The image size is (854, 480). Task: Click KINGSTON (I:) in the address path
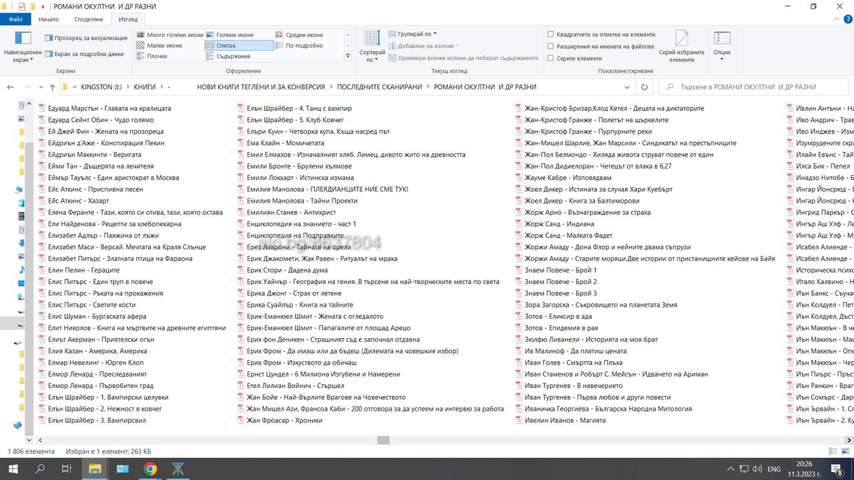tap(101, 87)
